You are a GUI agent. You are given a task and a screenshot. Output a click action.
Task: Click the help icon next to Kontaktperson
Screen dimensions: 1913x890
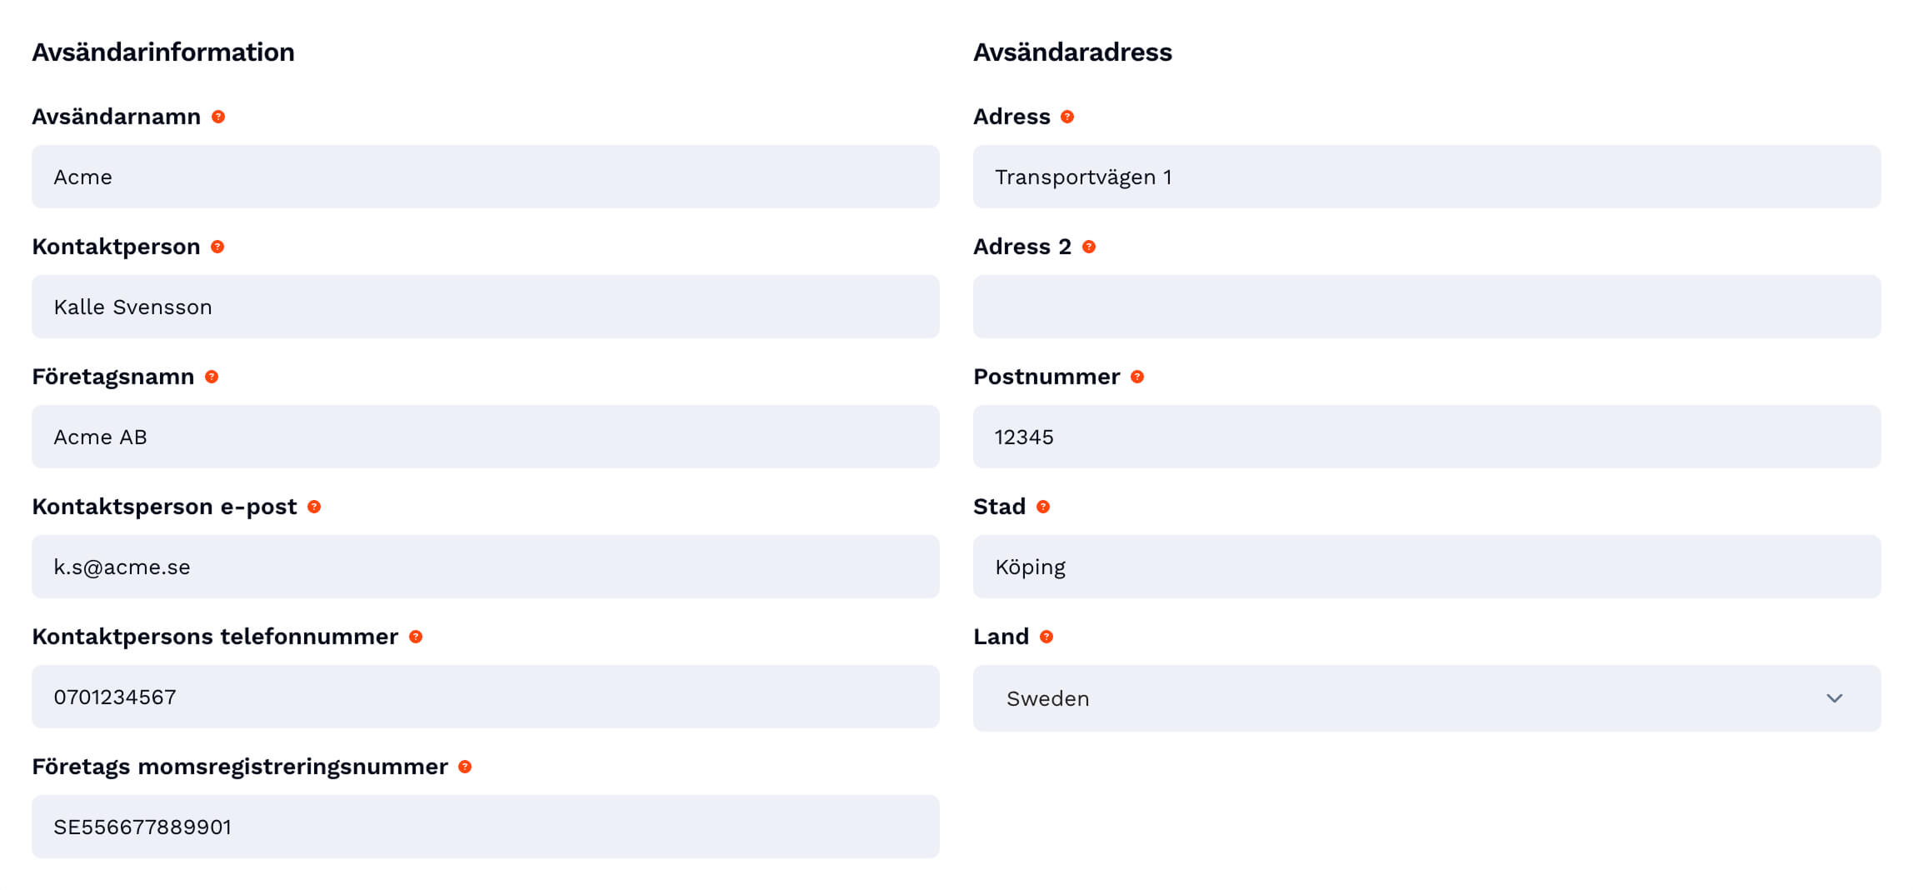[217, 247]
